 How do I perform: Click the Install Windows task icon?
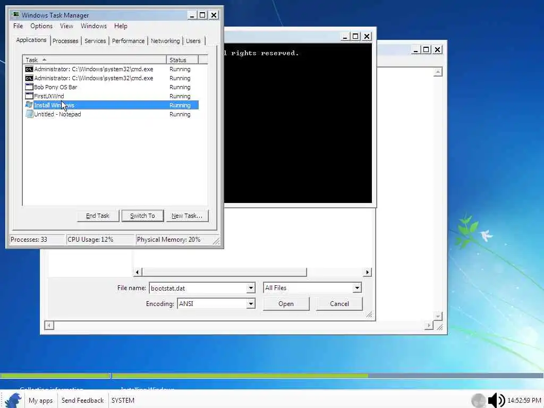[x=29, y=105]
